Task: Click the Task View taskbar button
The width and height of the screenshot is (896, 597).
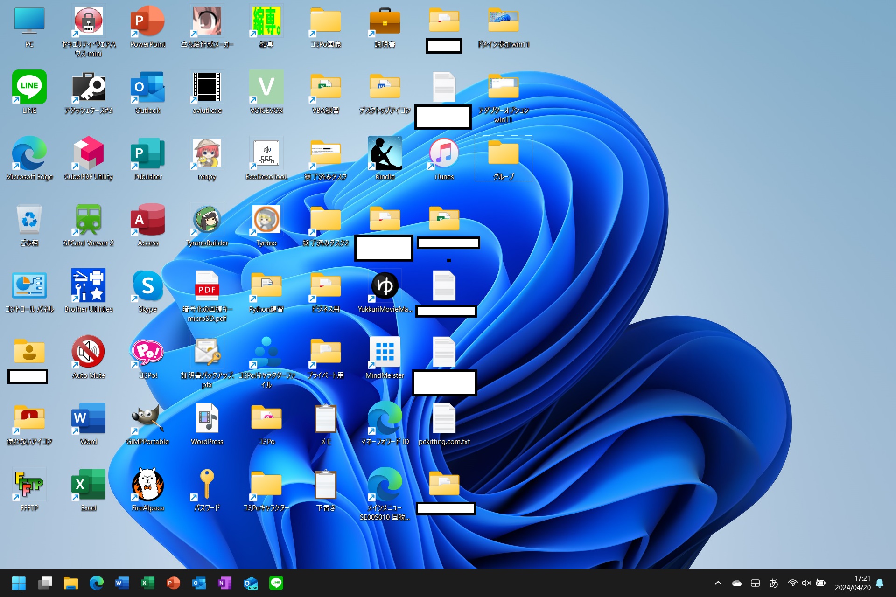Action: 45,583
